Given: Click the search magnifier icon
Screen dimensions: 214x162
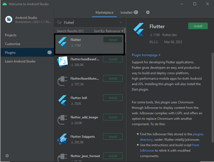Looking at the screenshot, I should (x=59, y=22).
